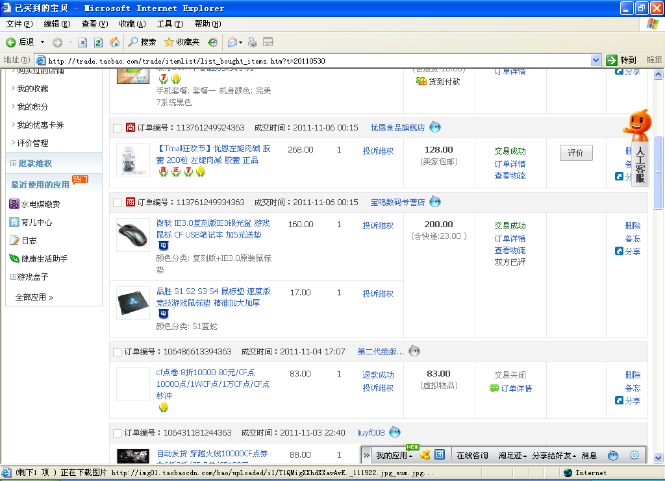Open the Mail toolbar icon
The width and height of the screenshot is (665, 481).
point(232,42)
